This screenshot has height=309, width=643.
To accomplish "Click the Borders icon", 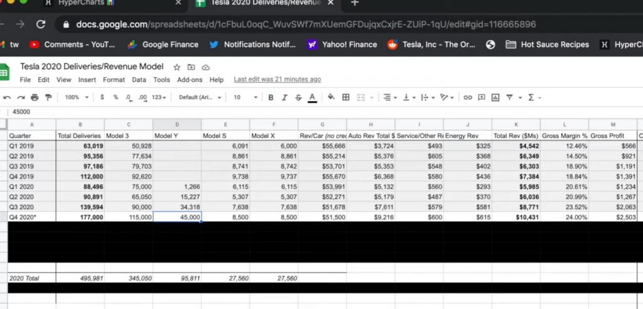I will pyautogui.click(x=345, y=97).
